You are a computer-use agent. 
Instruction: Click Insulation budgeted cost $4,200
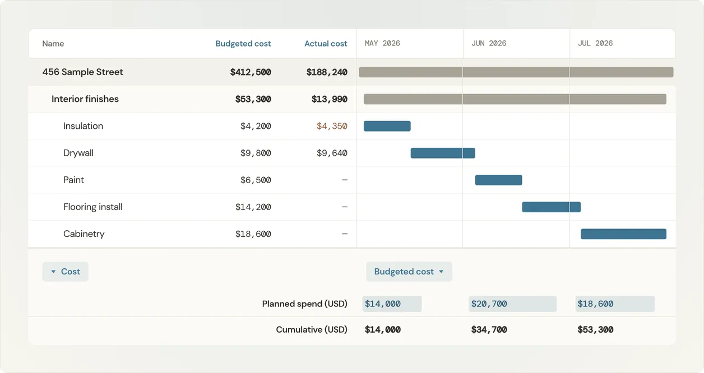point(256,126)
